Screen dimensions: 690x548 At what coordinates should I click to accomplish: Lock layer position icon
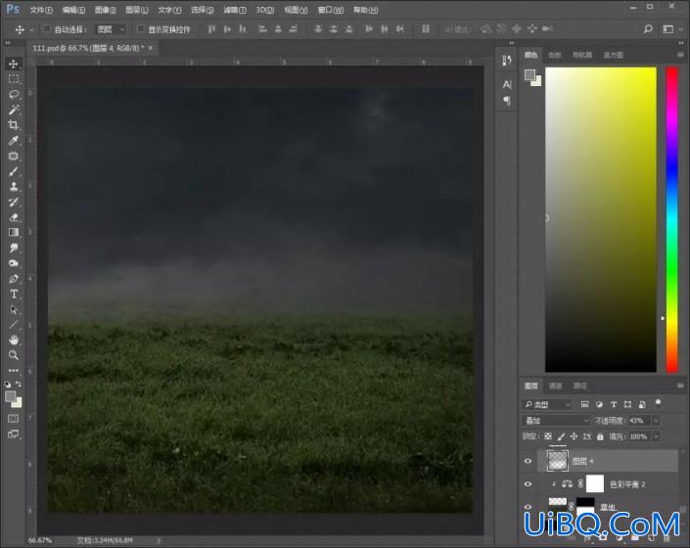coord(574,436)
